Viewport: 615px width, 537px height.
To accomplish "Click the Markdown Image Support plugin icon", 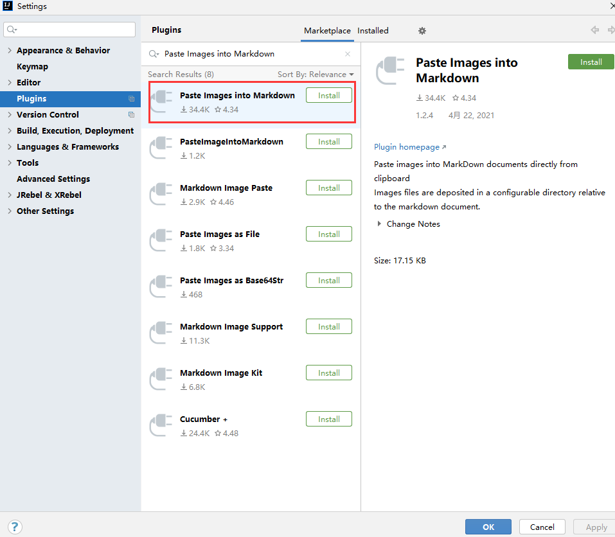I will tap(161, 333).
